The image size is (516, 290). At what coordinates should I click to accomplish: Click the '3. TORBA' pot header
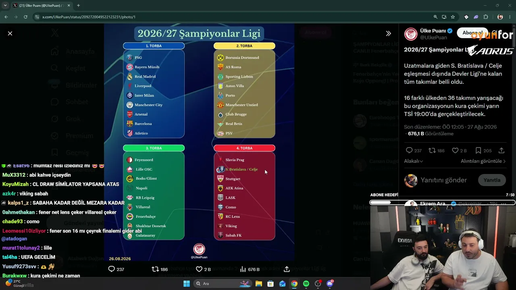(154, 148)
